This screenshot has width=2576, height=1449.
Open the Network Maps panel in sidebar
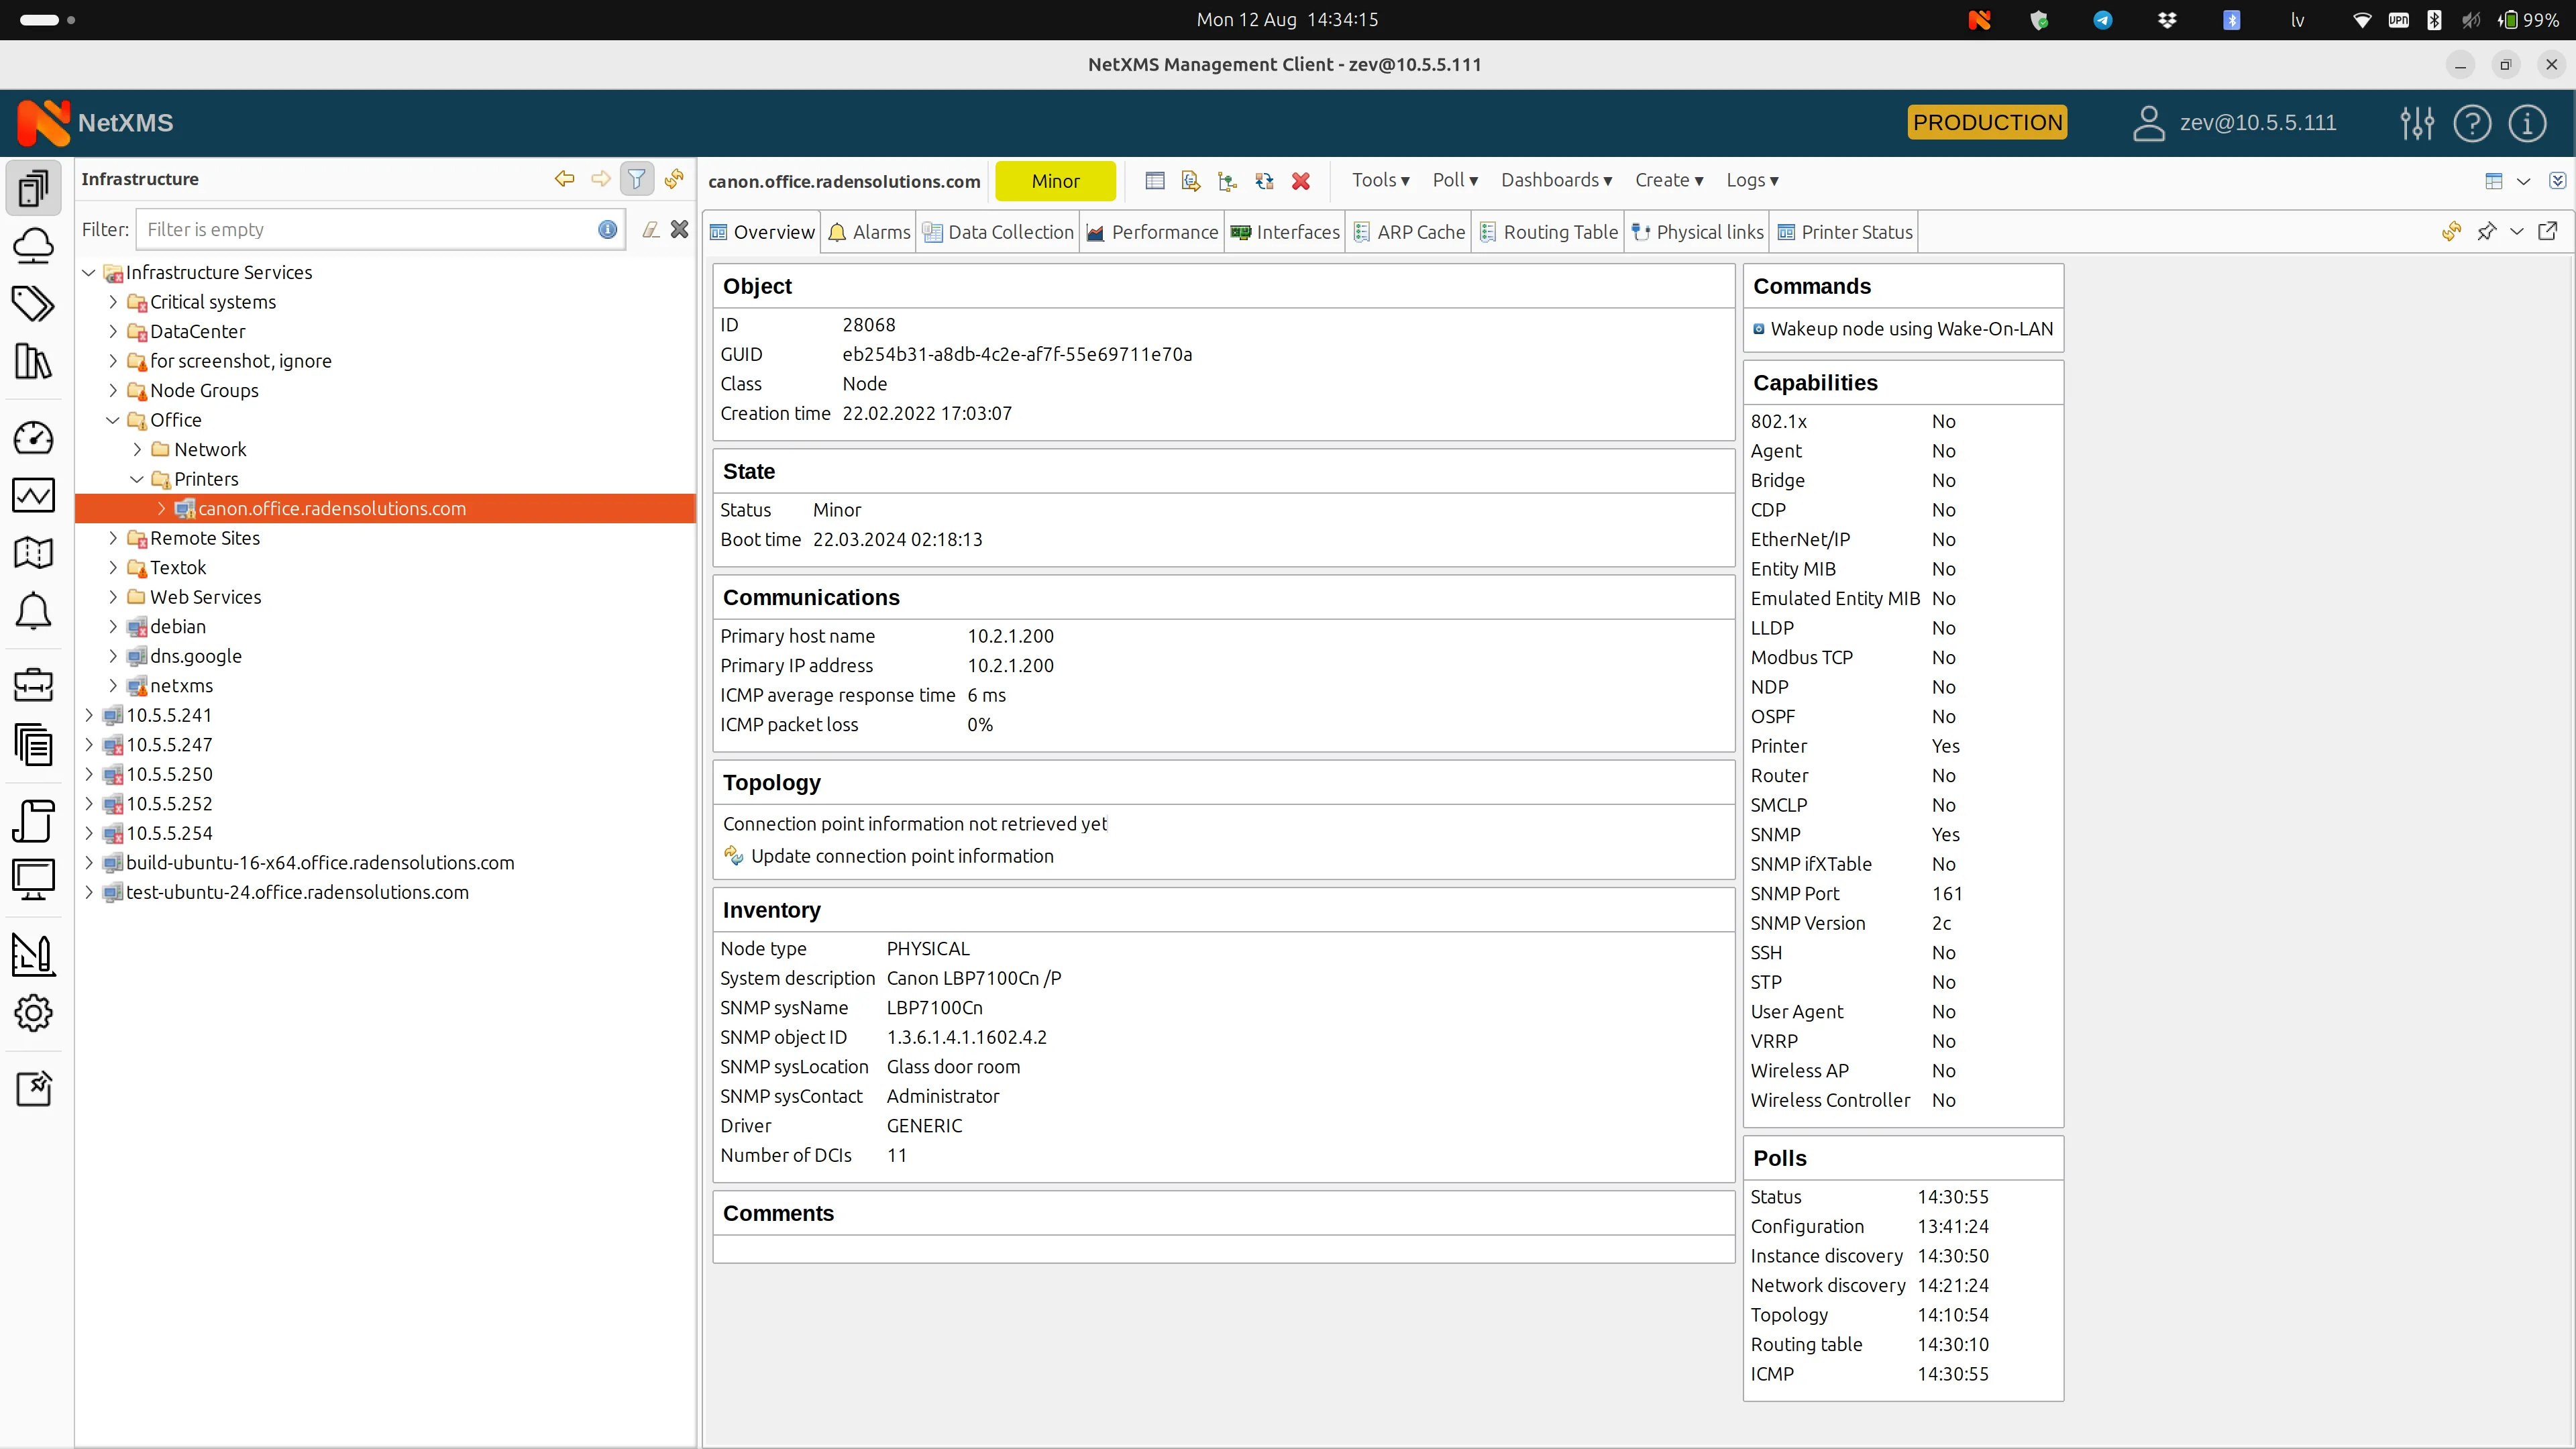(34, 553)
